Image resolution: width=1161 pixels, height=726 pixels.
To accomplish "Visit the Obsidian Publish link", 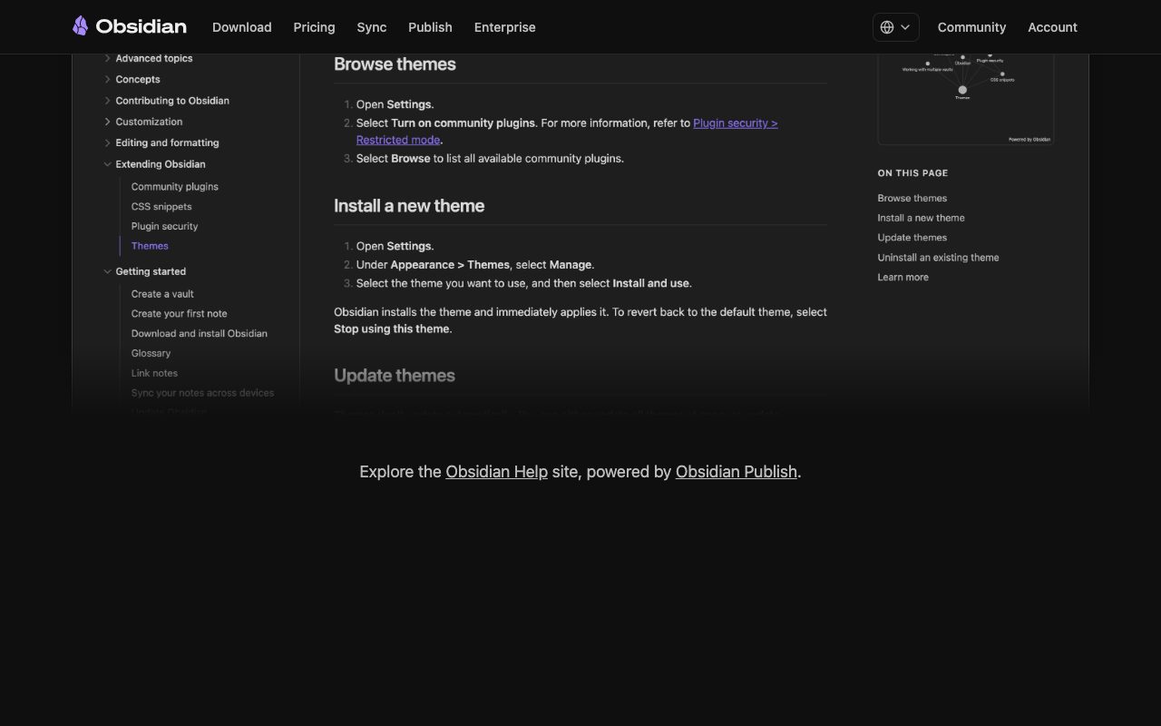I will [737, 472].
